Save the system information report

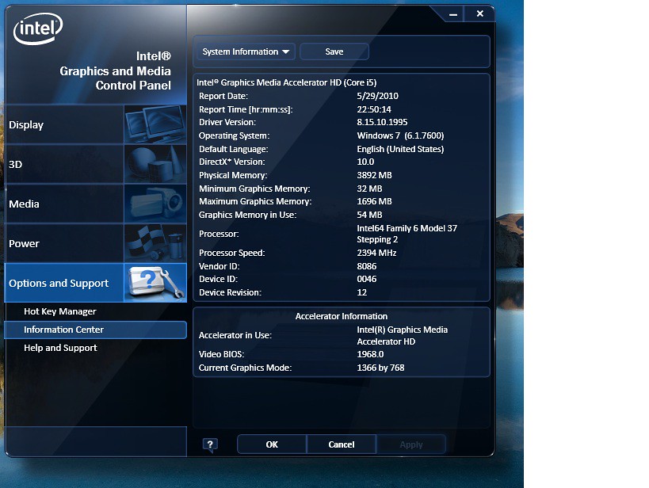(334, 51)
